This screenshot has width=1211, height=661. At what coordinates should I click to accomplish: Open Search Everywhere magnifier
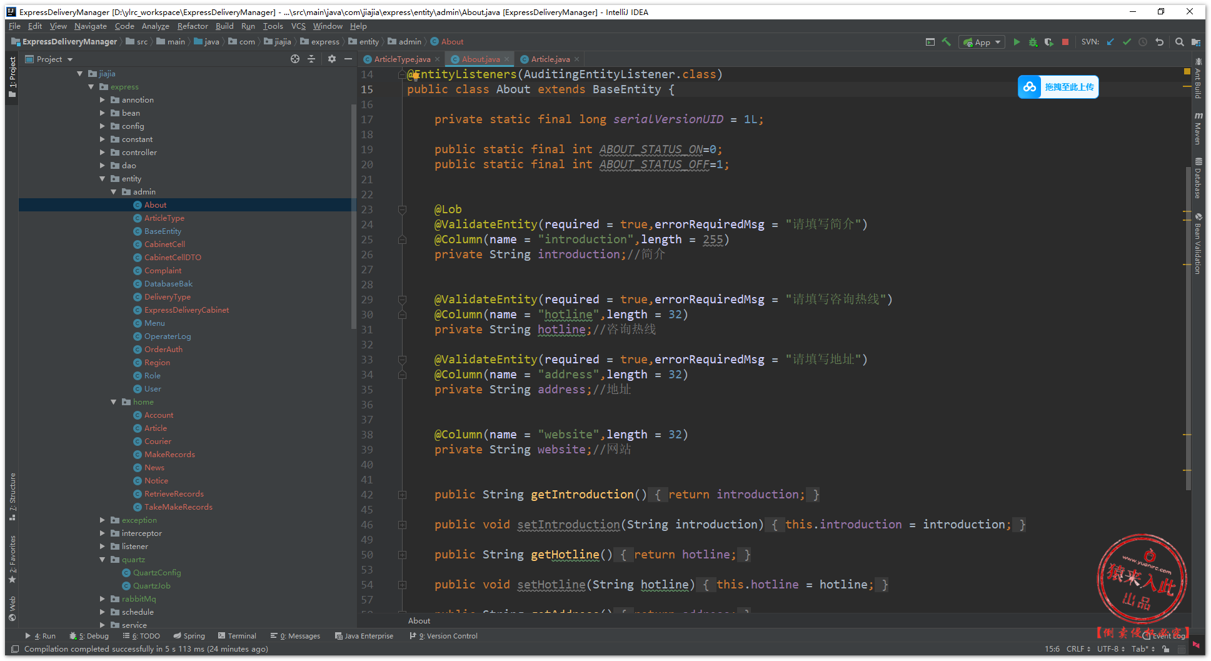click(x=1179, y=42)
